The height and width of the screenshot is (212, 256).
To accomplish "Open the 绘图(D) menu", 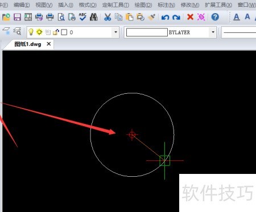I will (143, 5).
